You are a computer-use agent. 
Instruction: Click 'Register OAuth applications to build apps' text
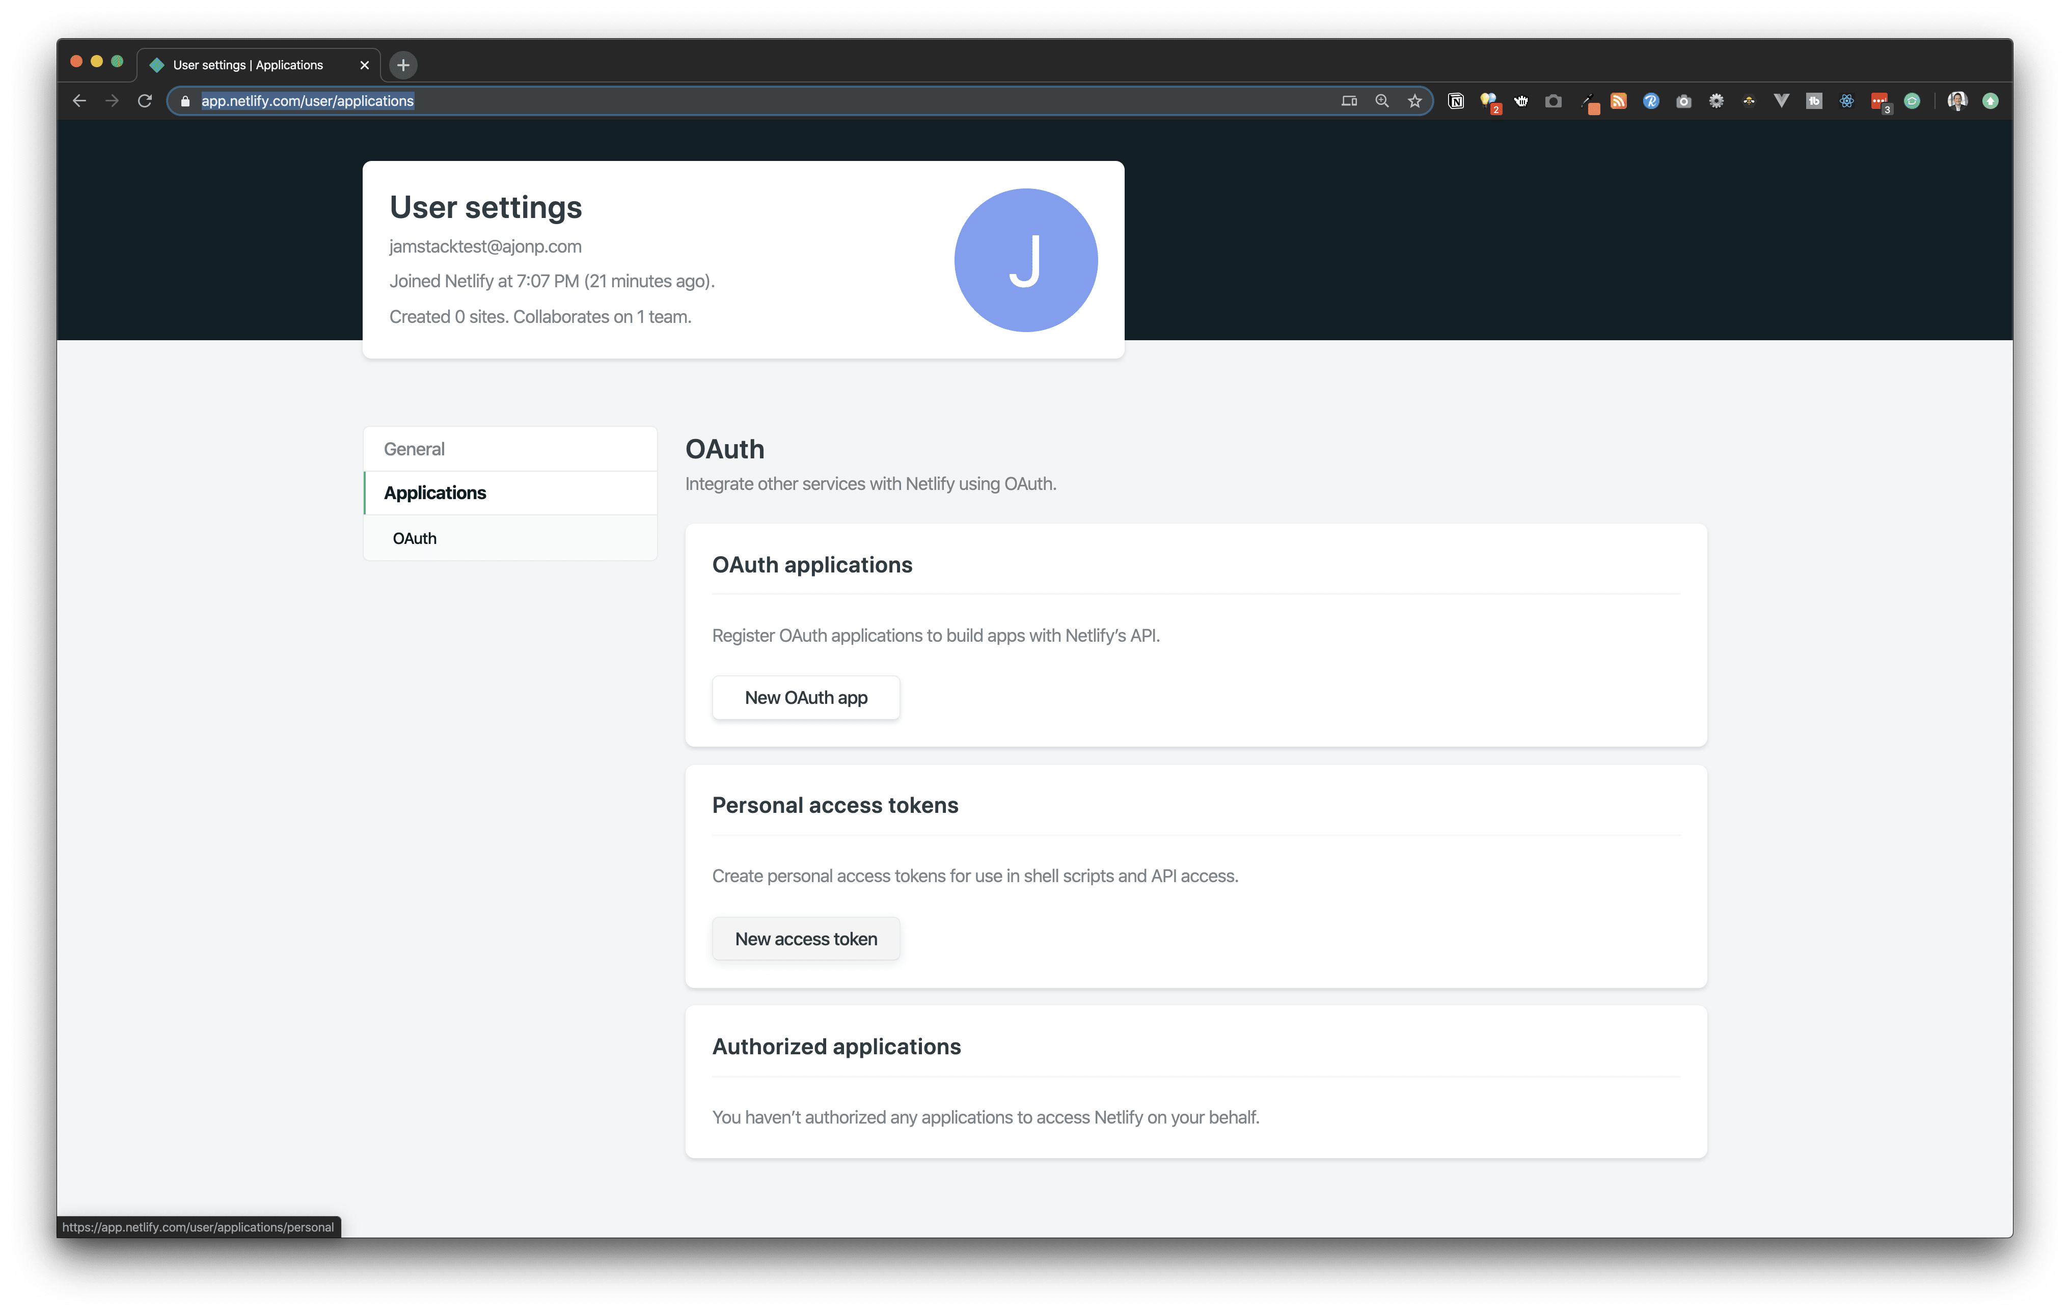pos(936,635)
